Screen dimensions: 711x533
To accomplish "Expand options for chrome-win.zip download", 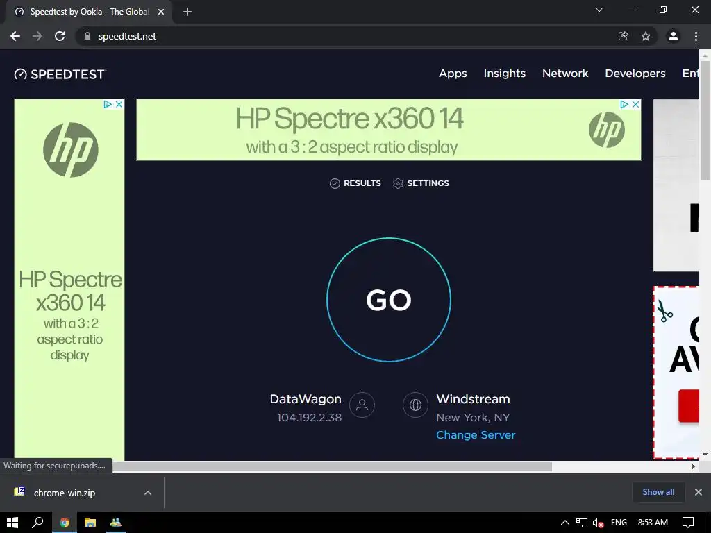I will (148, 493).
